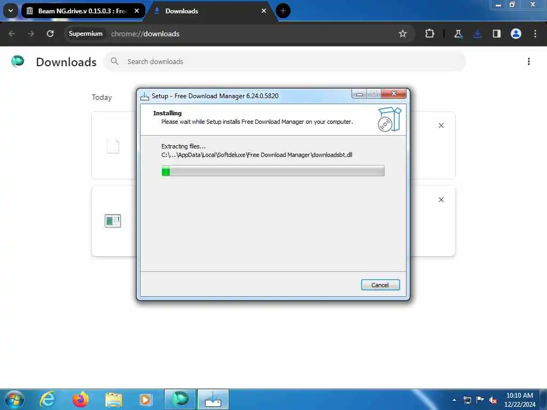
Task: Minimize the browser window
Action: coord(498,4)
